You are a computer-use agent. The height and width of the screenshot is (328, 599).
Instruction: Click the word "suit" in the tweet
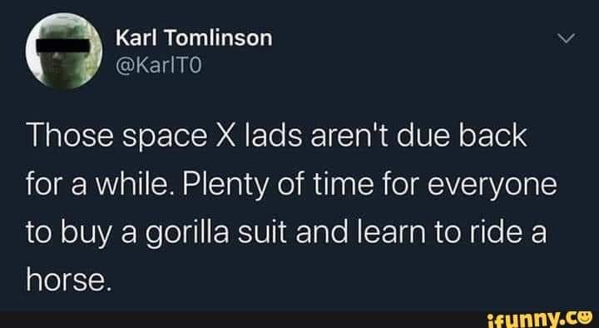pos(262,234)
